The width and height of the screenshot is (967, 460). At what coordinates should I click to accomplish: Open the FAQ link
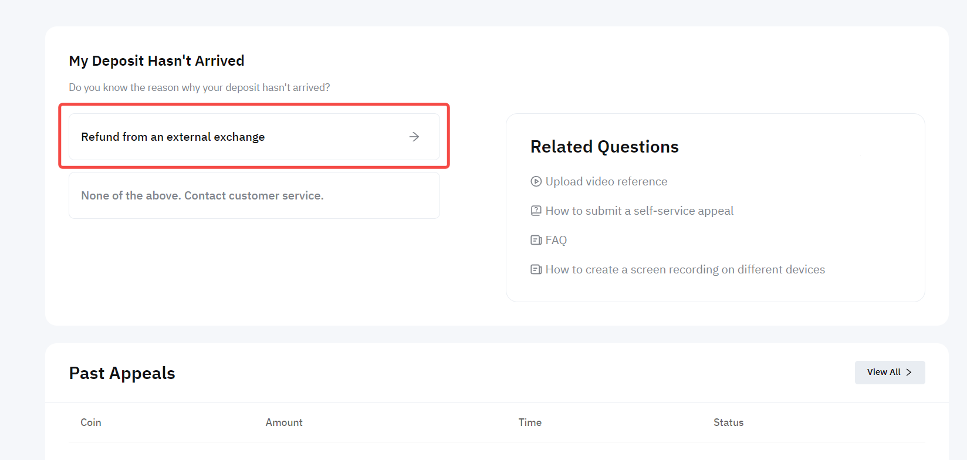[x=556, y=240]
